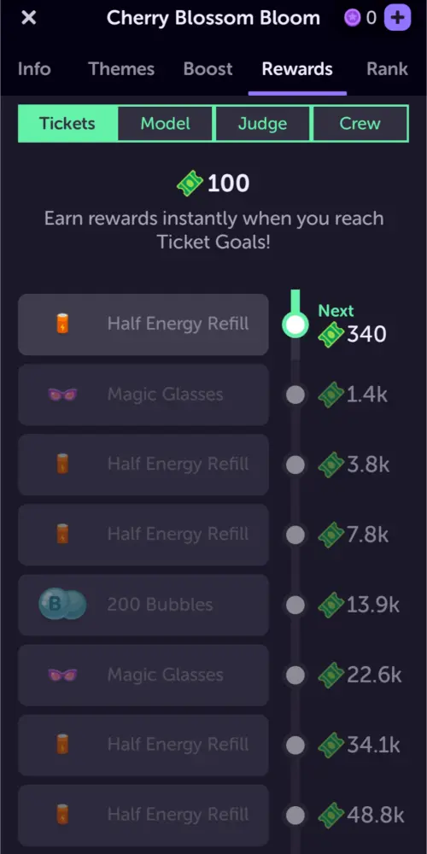
Task: Click the green ticket icon beside 100
Action: click(190, 184)
